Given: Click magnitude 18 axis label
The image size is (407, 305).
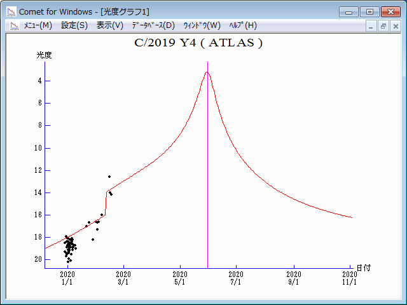Looking at the screenshot, I should point(38,237).
